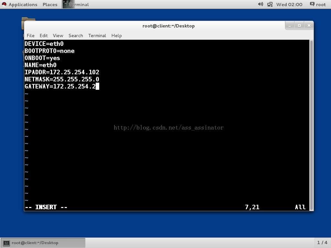This screenshot has width=331, height=248.
Task: Maximize the terminal window
Action: point(299,26)
